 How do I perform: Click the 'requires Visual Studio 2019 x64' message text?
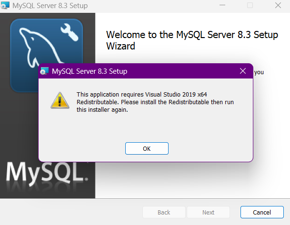(164, 94)
